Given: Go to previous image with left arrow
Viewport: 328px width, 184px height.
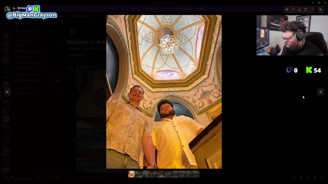Looking at the screenshot, I should tap(7, 92).
